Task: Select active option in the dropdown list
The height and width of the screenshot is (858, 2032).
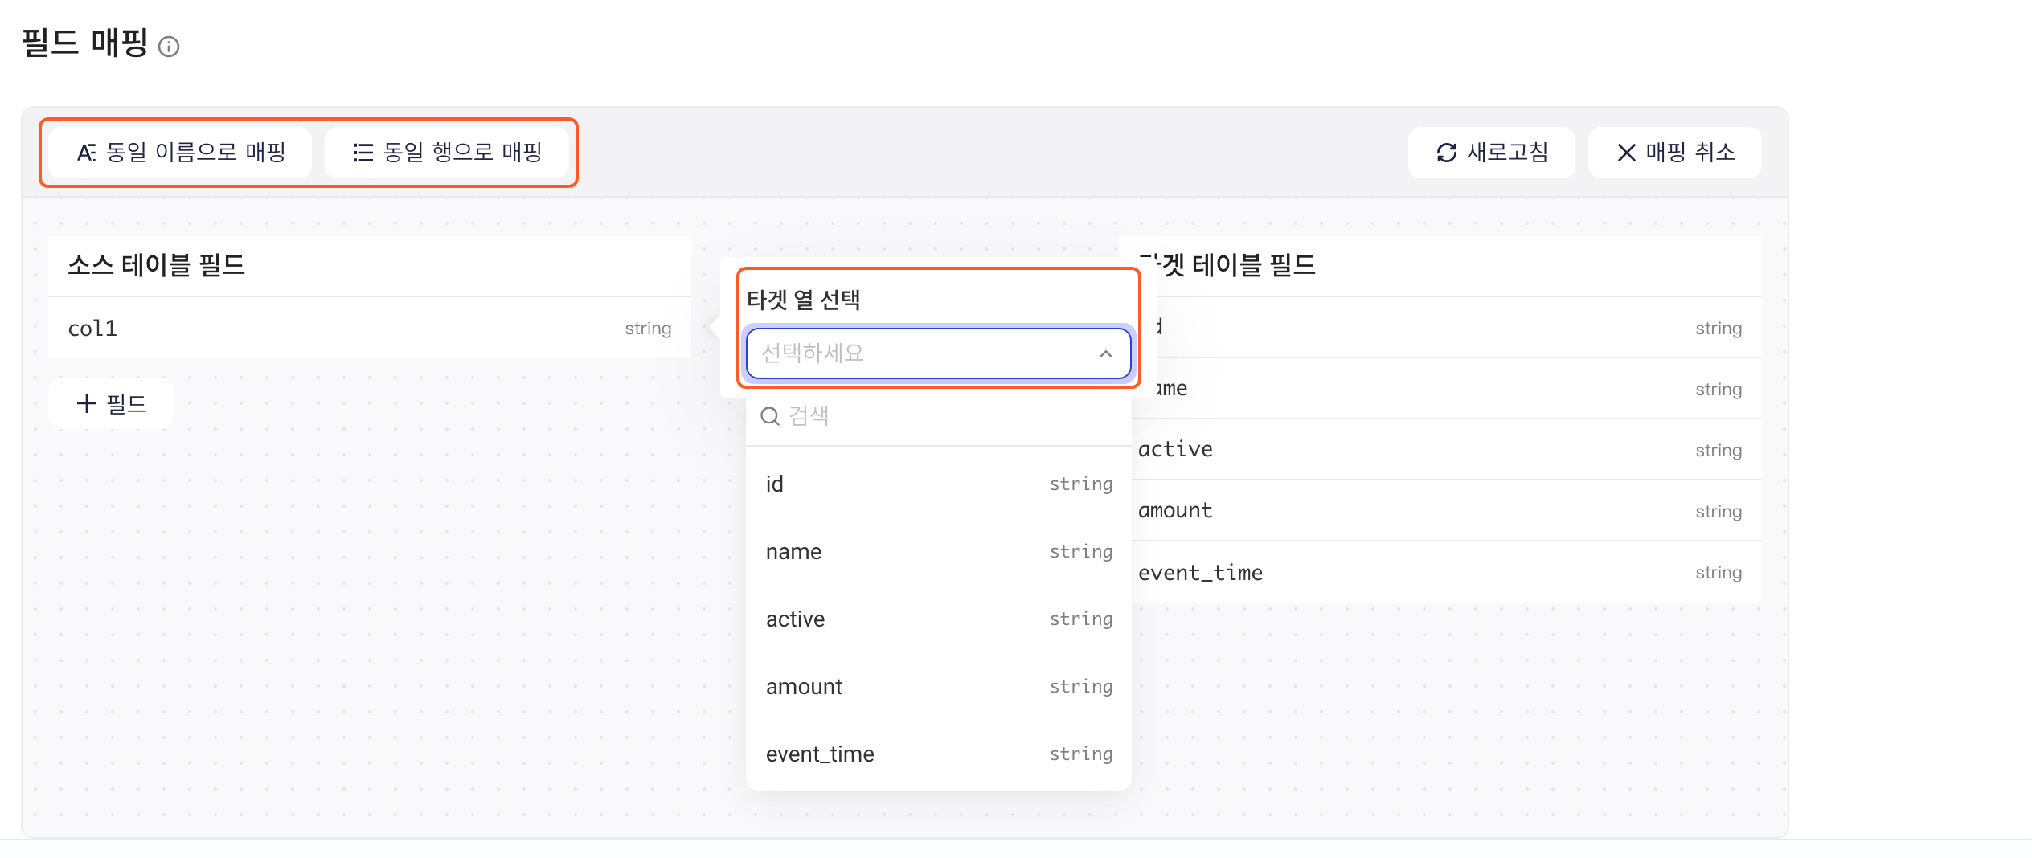Action: [x=938, y=619]
